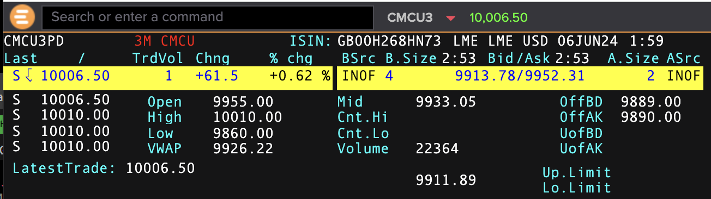711x199 pixels.
Task: Open the orange hamburger menu icon
Action: [22, 17]
